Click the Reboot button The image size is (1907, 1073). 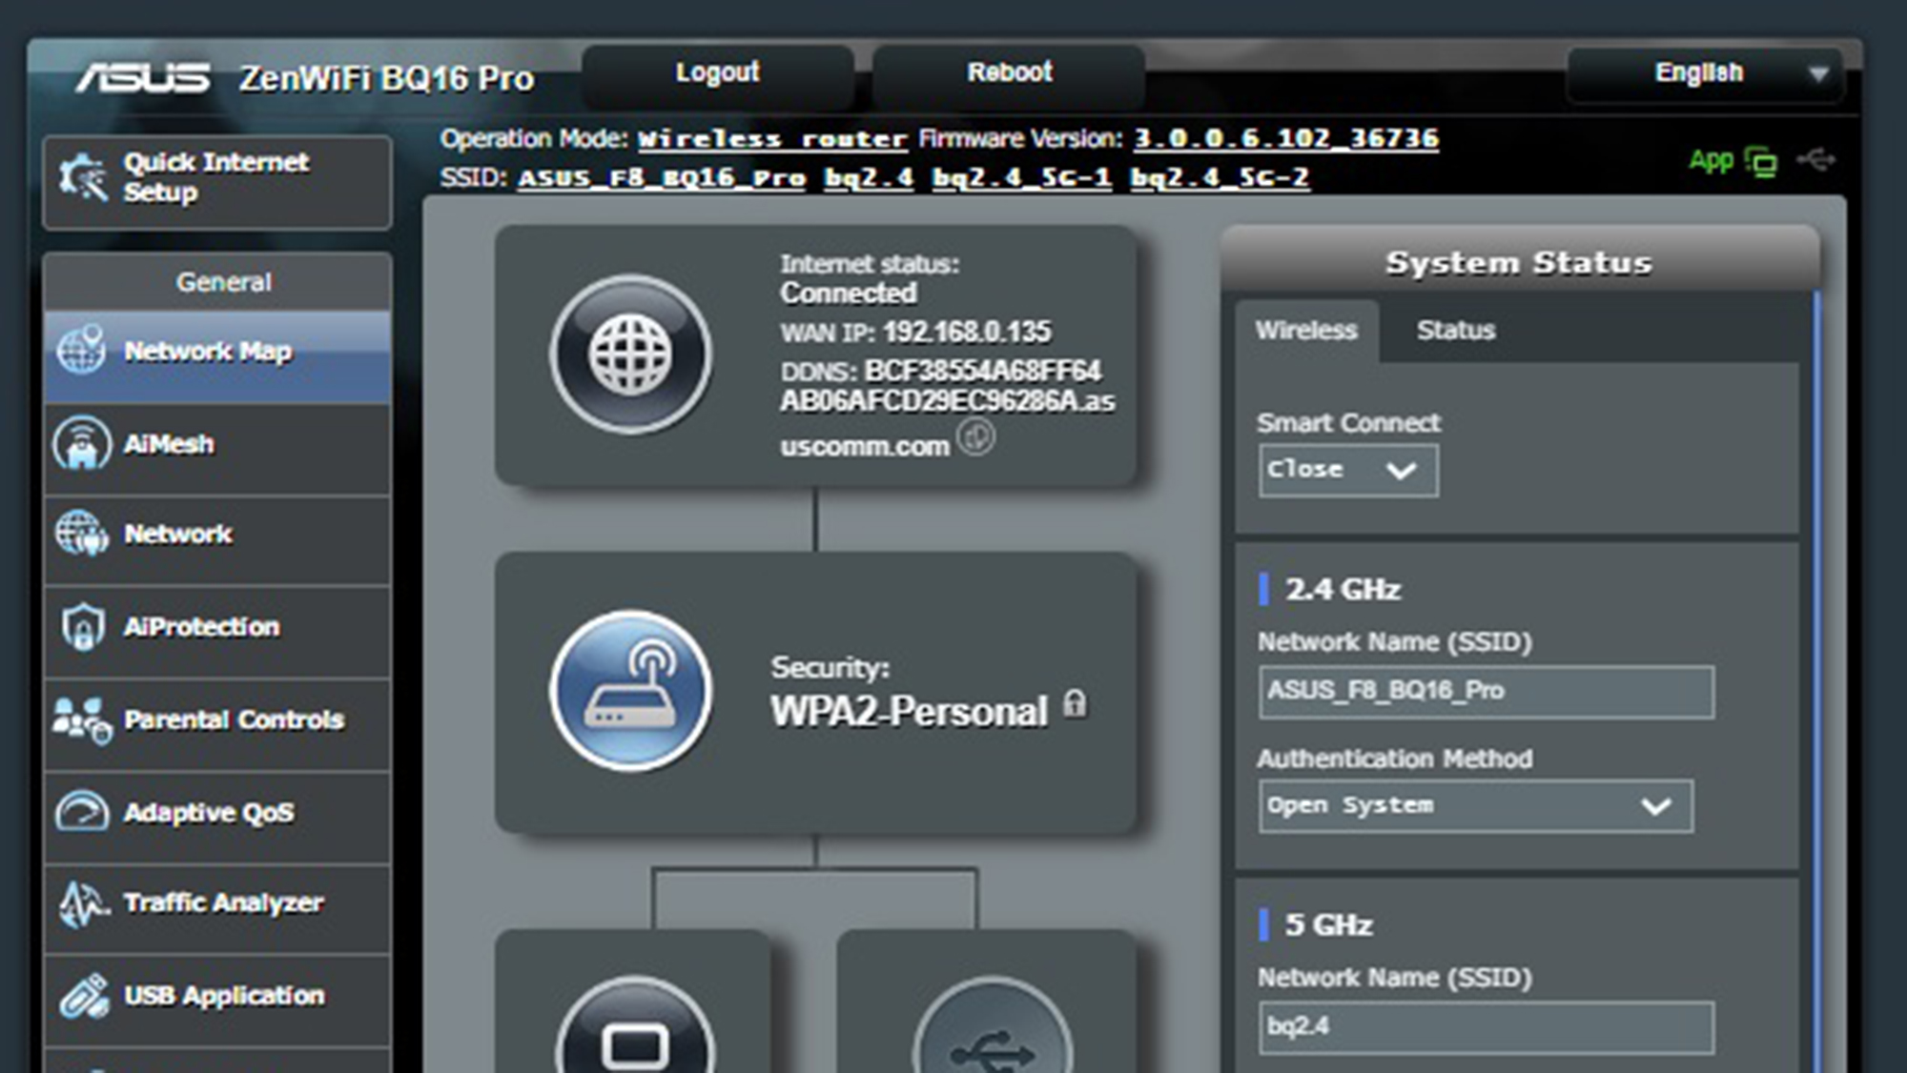(x=1009, y=74)
